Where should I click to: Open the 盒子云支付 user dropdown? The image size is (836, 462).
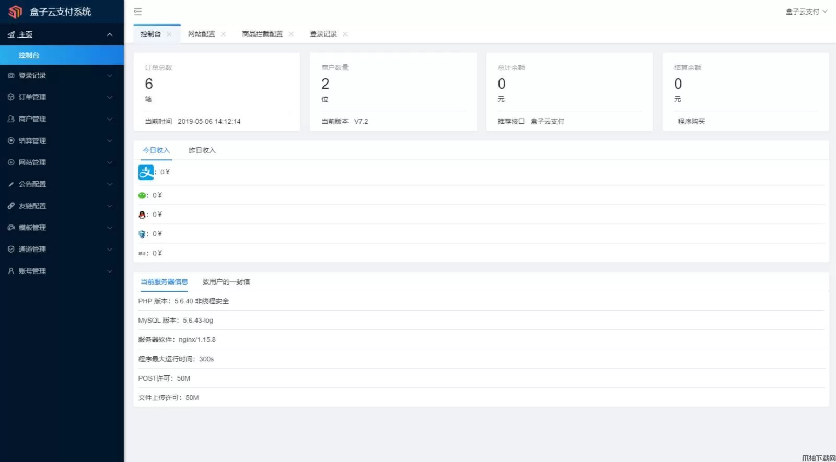point(806,11)
